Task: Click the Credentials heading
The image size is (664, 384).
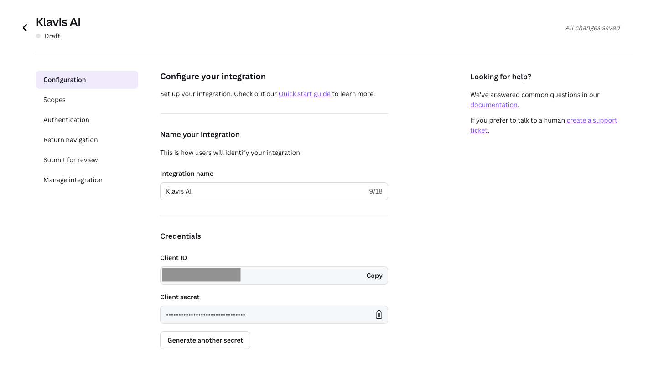Action: pos(181,236)
